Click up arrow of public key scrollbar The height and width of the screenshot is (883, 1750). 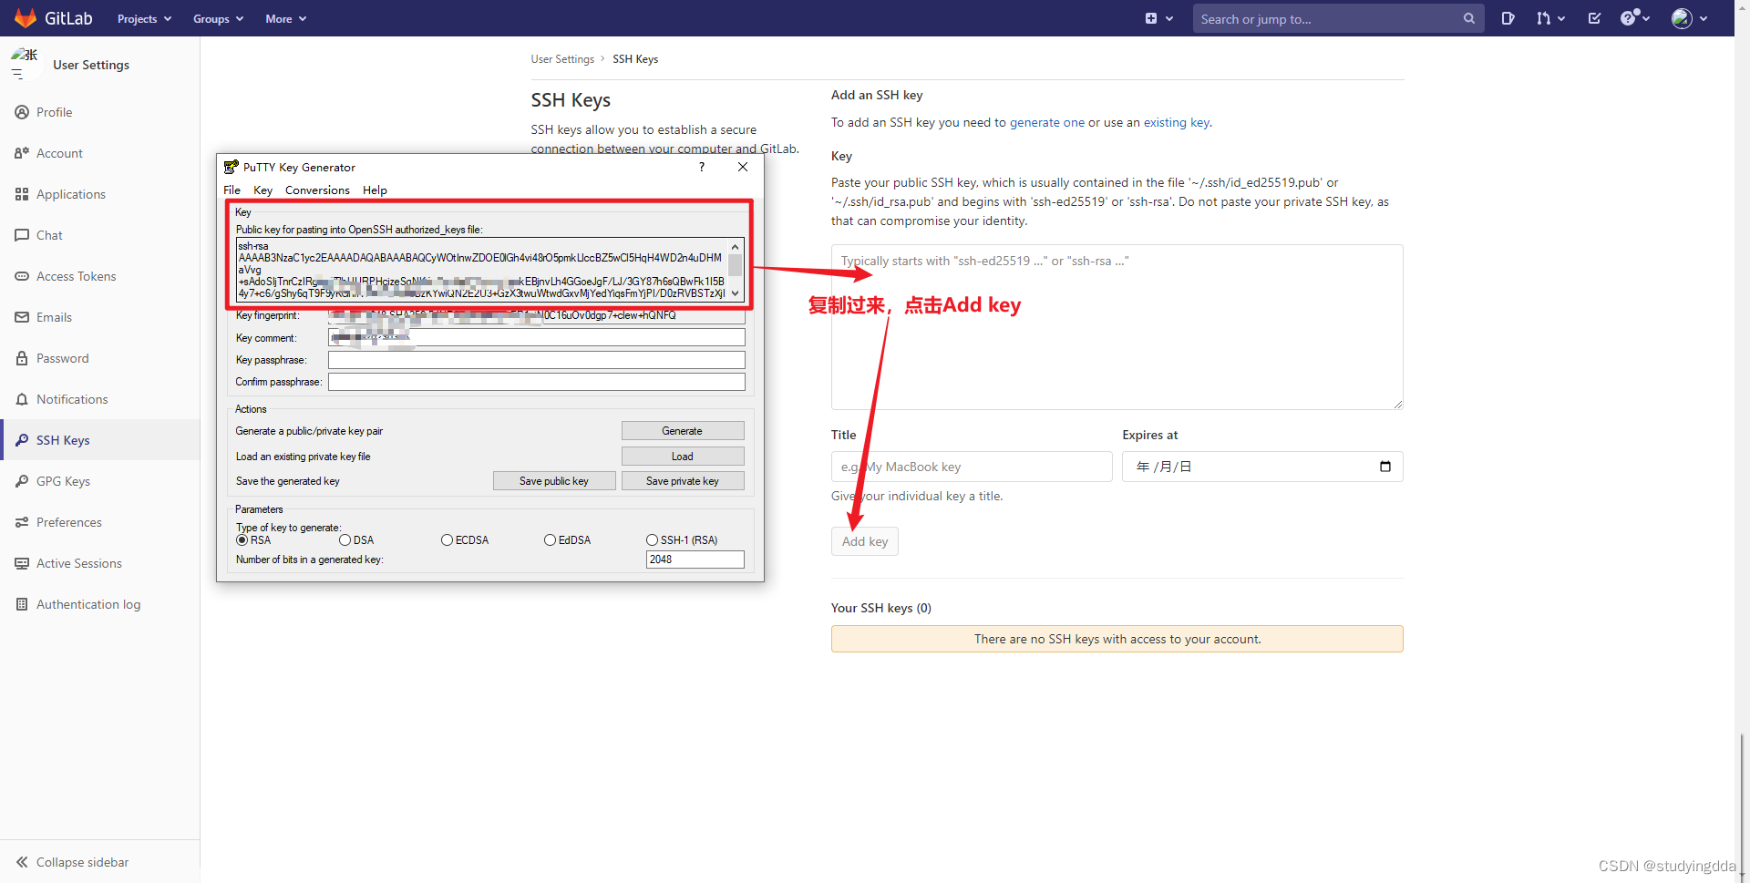pos(735,247)
